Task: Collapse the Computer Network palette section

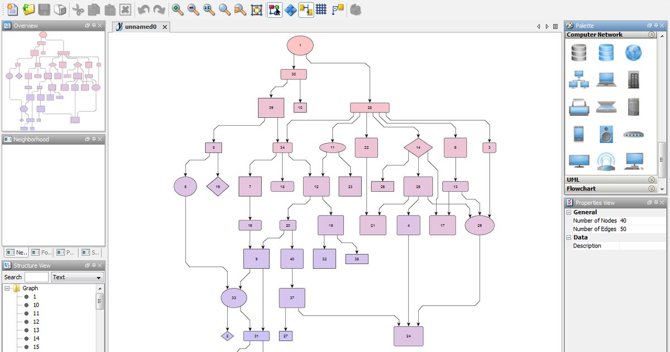Action: (x=652, y=34)
